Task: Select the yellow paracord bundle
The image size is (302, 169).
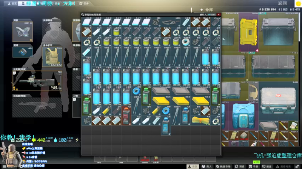Action: point(201,121)
